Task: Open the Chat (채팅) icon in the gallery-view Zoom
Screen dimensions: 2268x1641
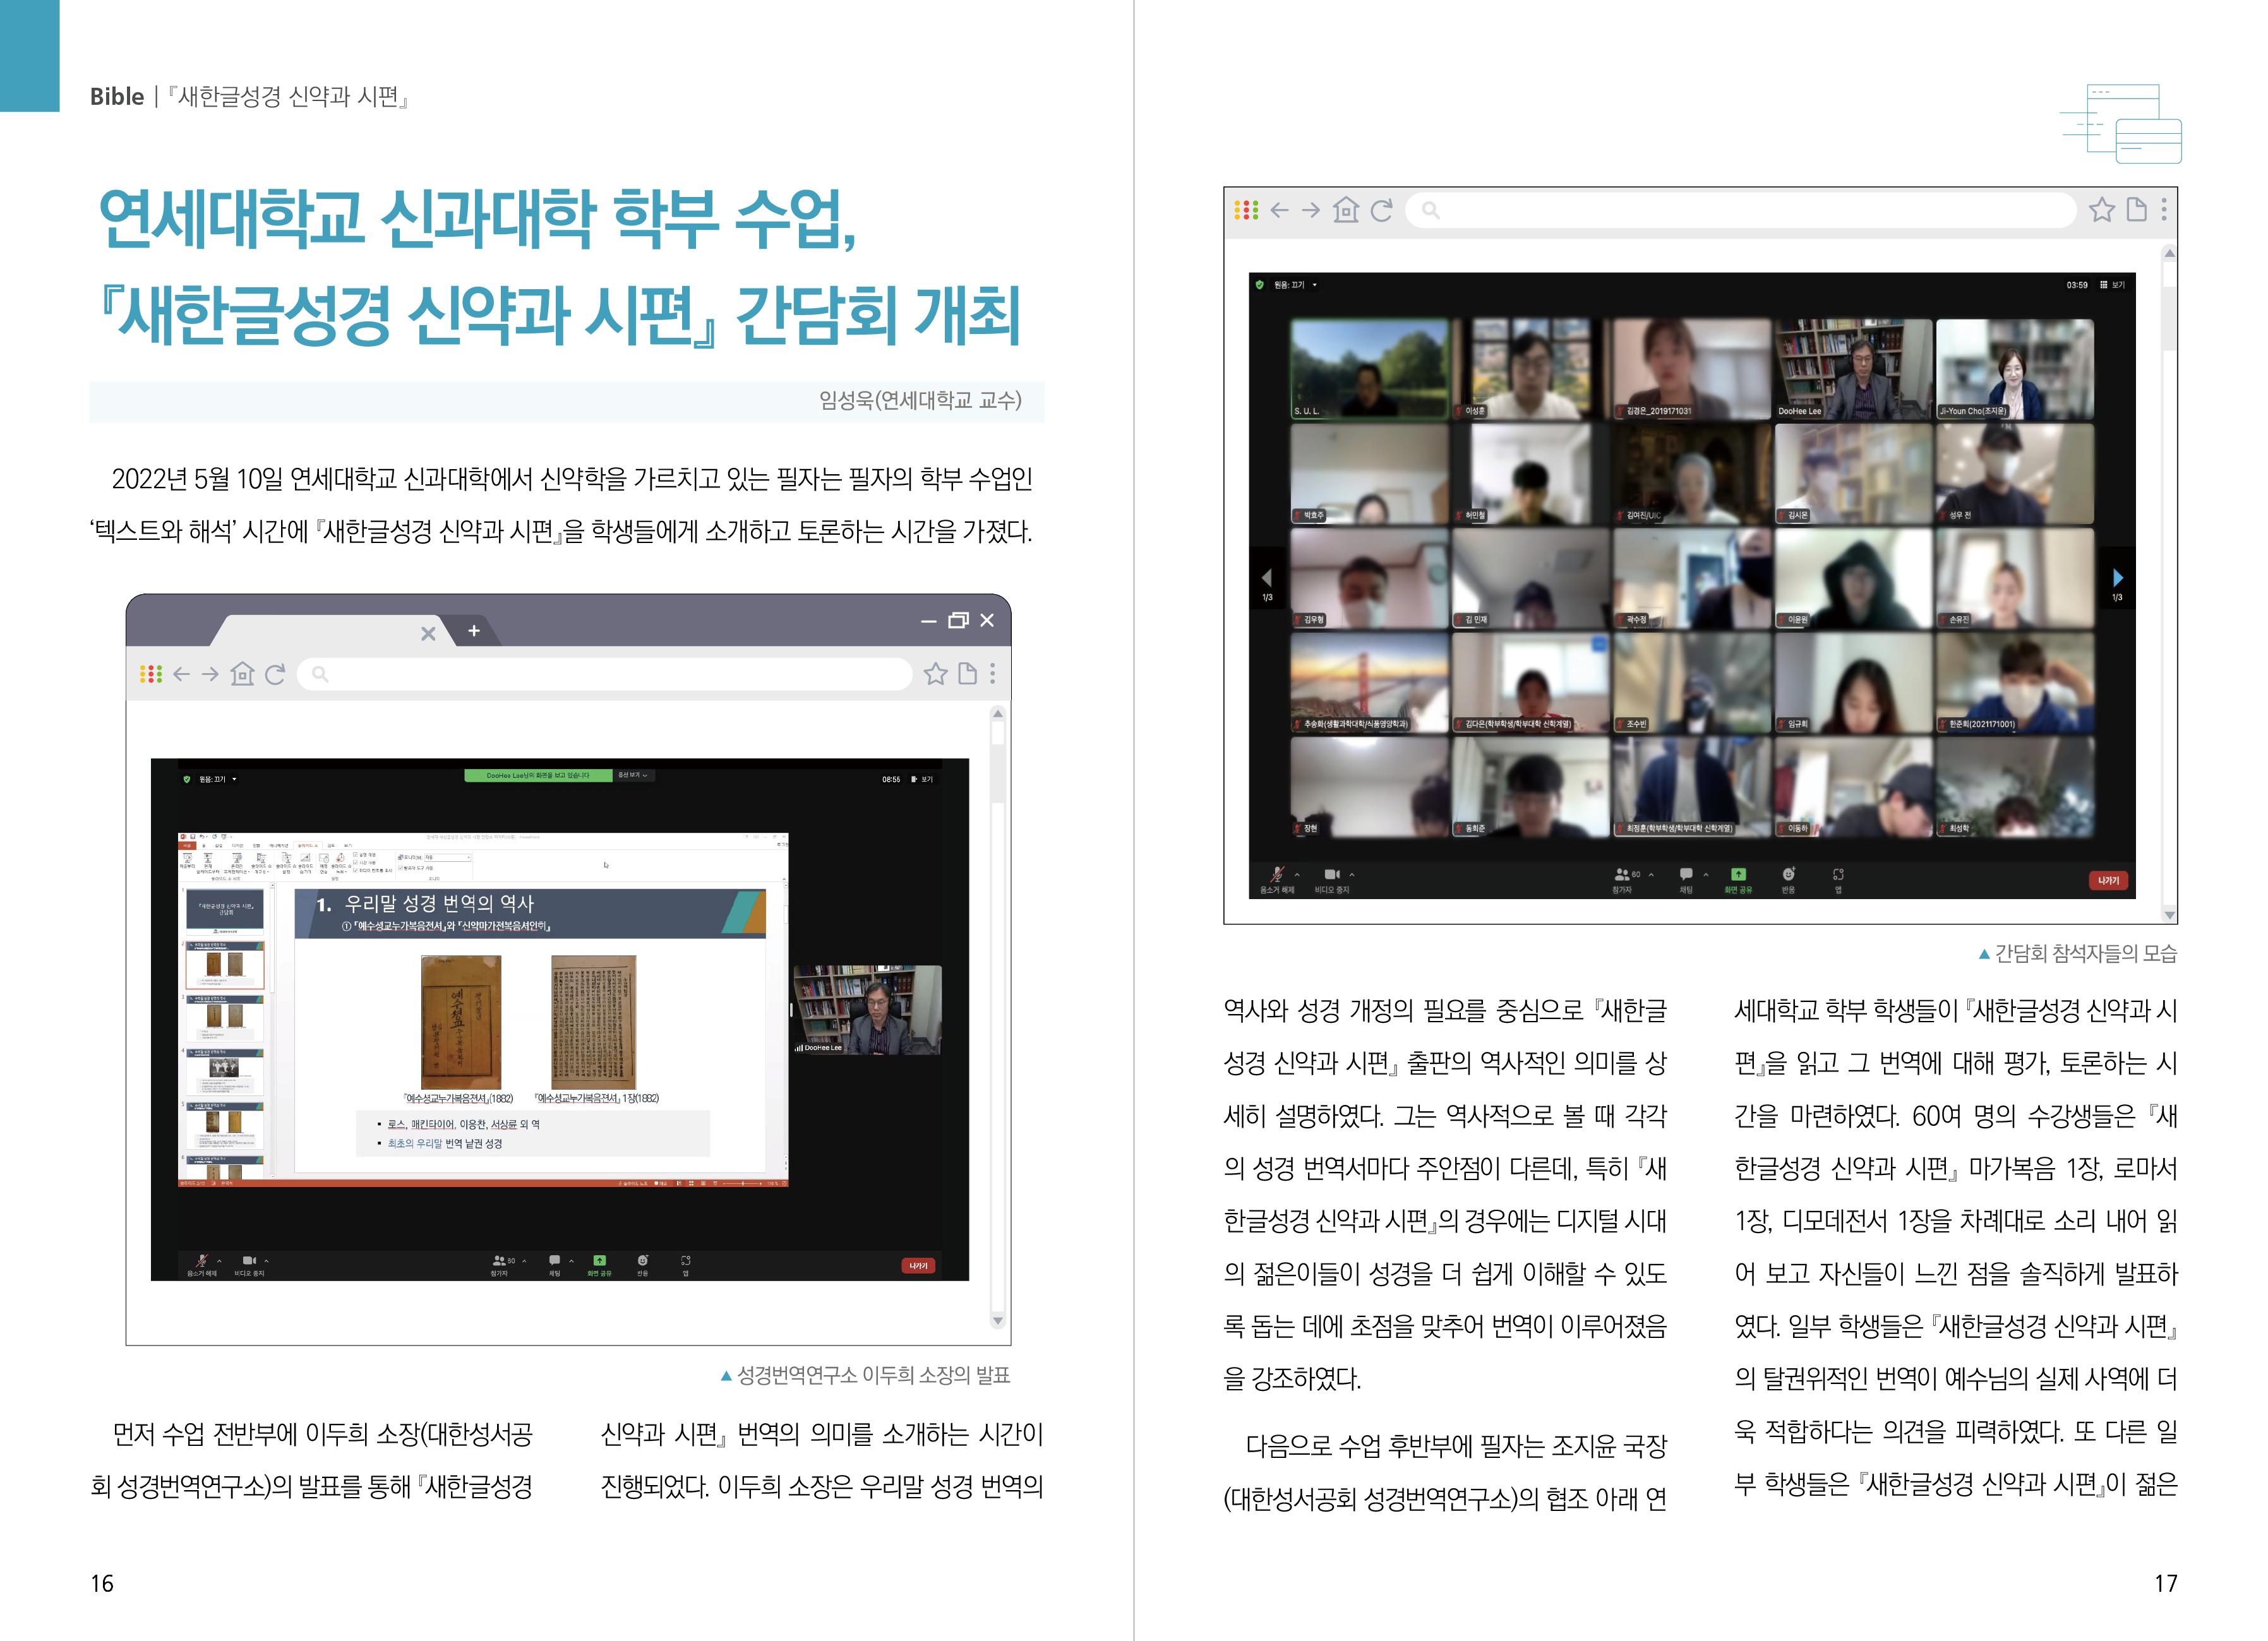Action: coord(1686,875)
